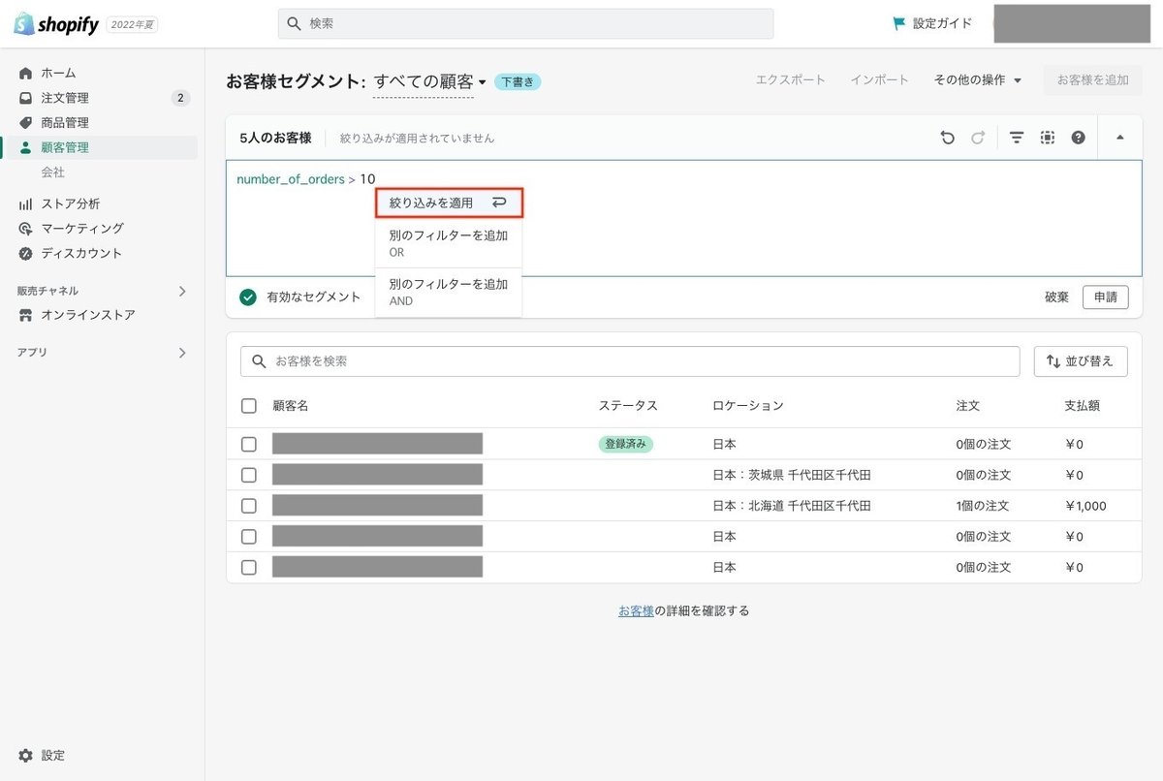Viewport: 1163px width, 781px height.
Task: Click the 2022年夏 edition badge
Action: point(132,25)
